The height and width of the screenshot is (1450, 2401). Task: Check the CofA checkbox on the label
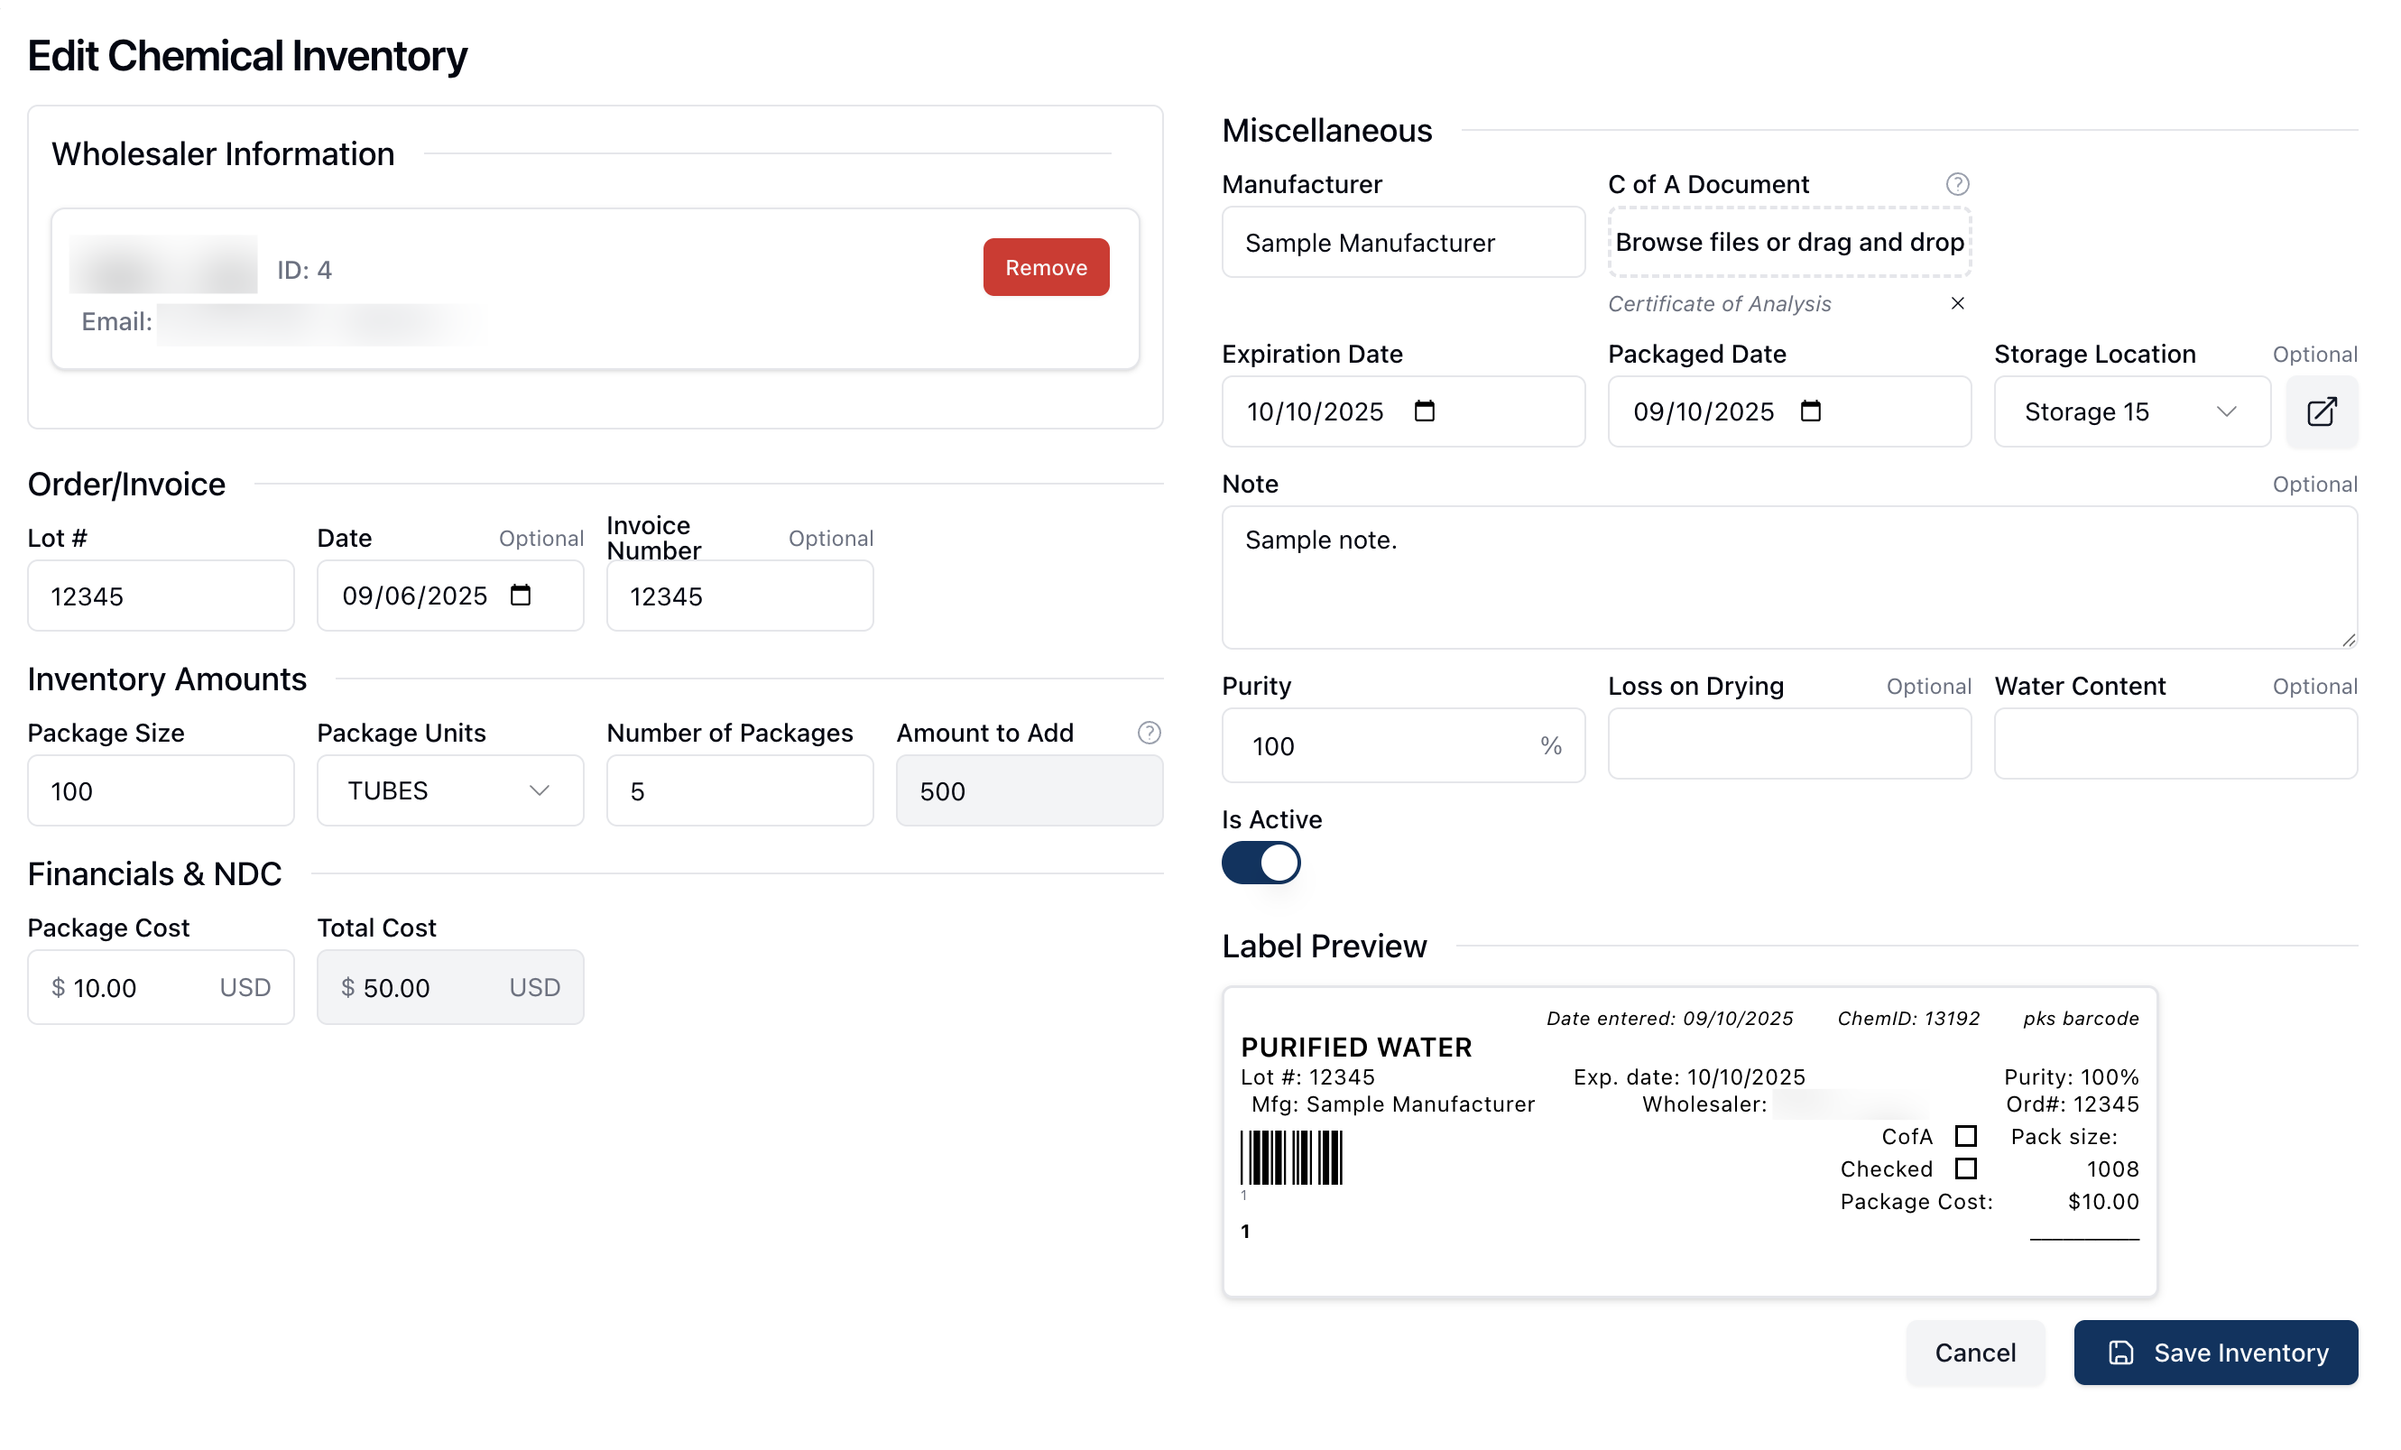[x=1964, y=1135]
